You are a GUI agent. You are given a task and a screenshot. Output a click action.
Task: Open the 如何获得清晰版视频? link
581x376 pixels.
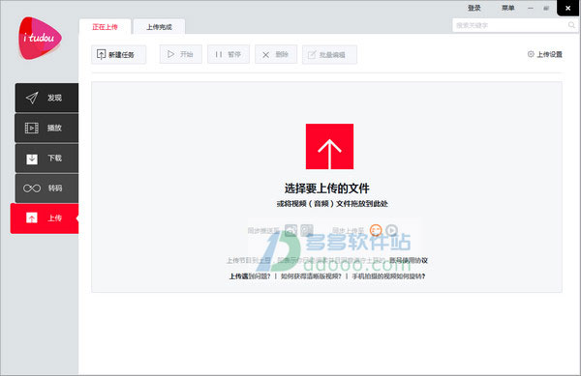[311, 276]
